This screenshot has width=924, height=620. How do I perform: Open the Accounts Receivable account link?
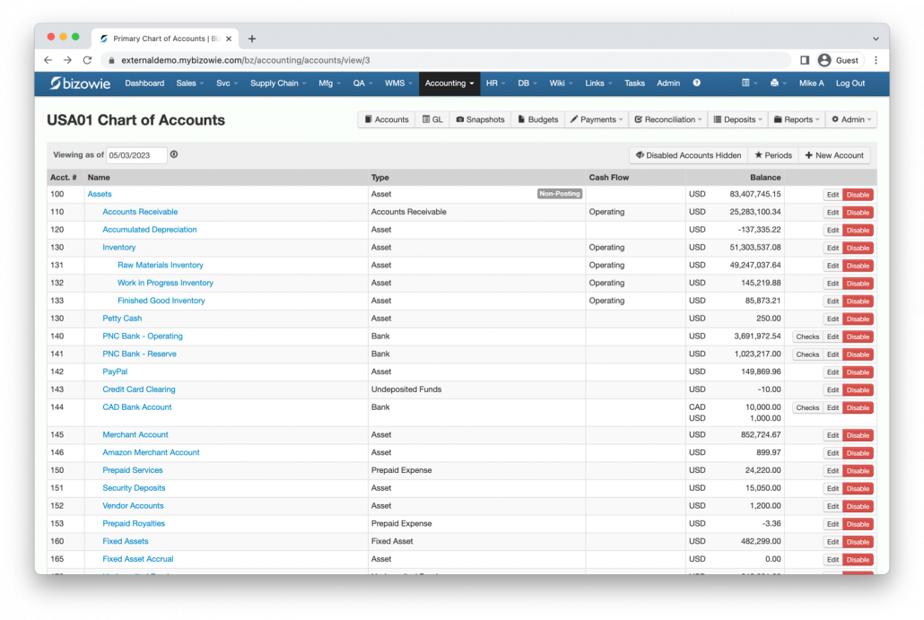[140, 212]
